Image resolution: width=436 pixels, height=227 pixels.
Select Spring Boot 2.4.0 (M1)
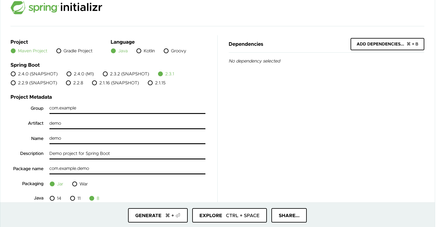pyautogui.click(x=80, y=74)
